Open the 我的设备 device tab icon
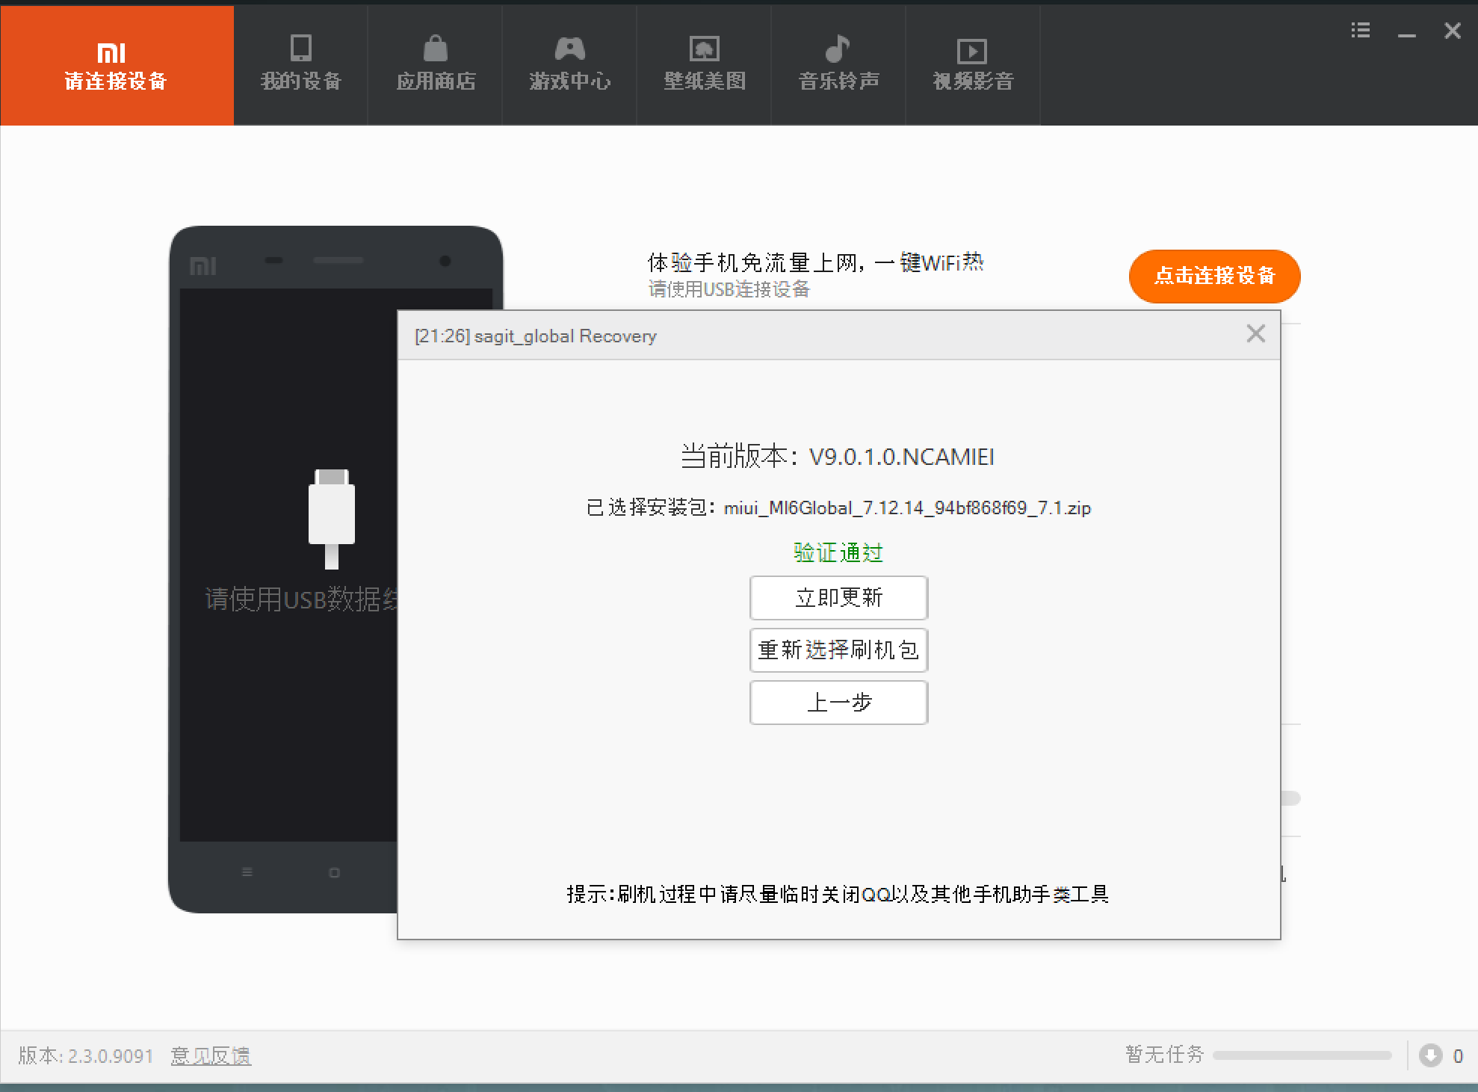Viewport: 1478px width, 1092px height. 300,49
